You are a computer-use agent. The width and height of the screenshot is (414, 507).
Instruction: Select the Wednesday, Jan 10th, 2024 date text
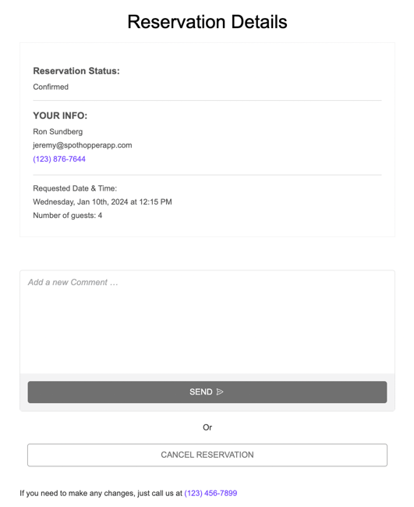click(x=80, y=202)
